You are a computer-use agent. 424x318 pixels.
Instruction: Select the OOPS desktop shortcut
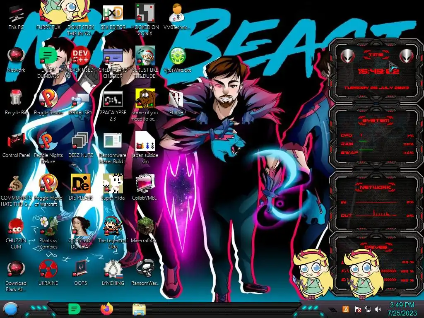(81, 273)
